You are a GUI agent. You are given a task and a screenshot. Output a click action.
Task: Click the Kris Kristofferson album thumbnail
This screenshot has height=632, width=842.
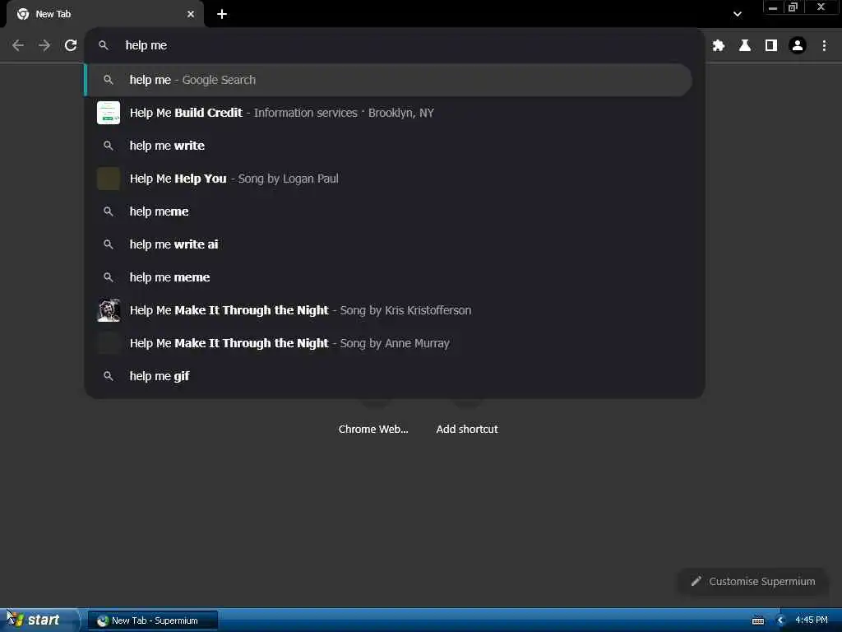[x=109, y=310]
